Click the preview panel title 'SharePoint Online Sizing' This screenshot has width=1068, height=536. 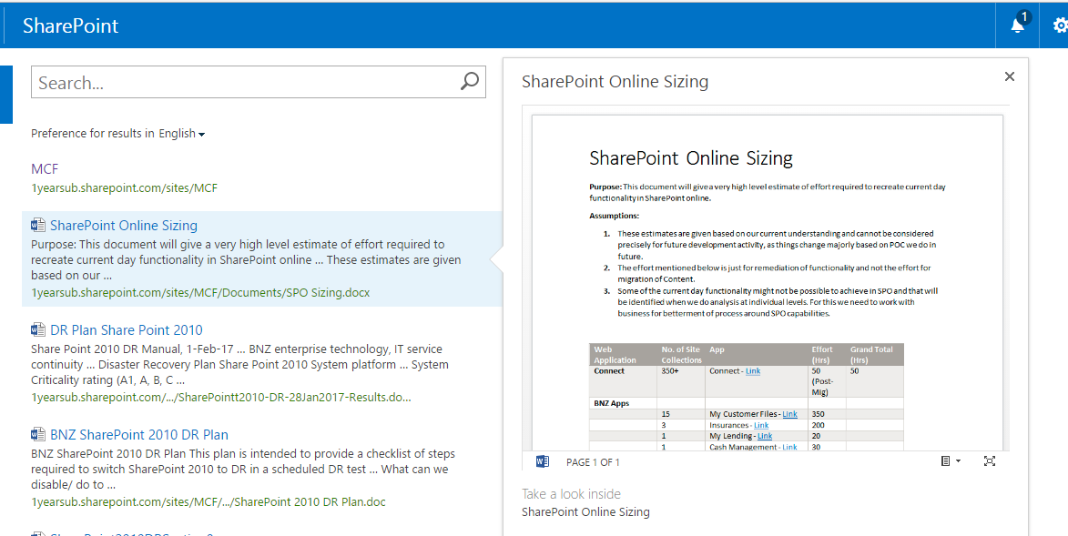[x=615, y=82]
